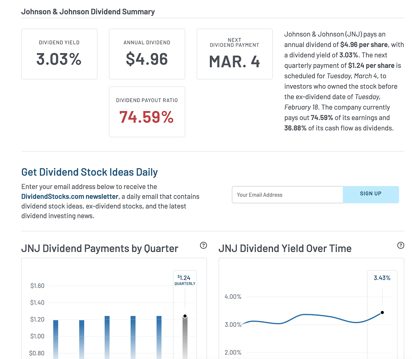Screen dimensions: 412x359
Task: Select the Annual Dividend $4.96 card
Action: [x=147, y=54]
